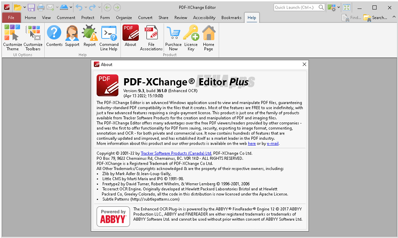Click the 'Zlib by Mark Adler' line
Image resolution: width=398 pixels, height=238 pixels.
(137, 174)
